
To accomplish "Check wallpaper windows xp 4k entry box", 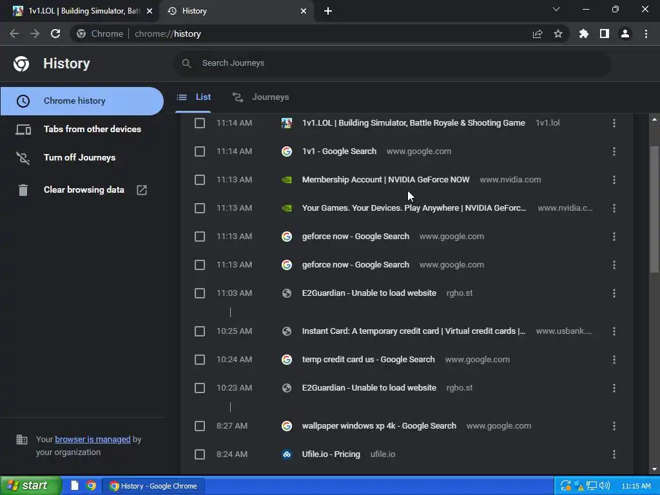I will [200, 426].
